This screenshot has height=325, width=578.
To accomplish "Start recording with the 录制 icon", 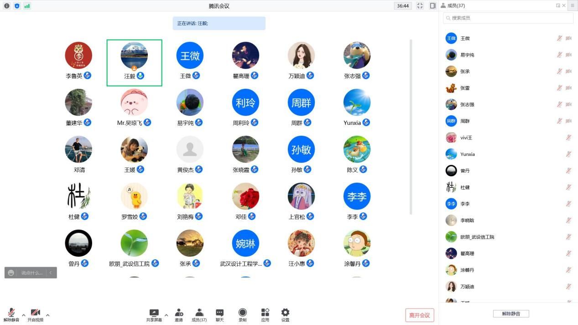I will point(243,313).
